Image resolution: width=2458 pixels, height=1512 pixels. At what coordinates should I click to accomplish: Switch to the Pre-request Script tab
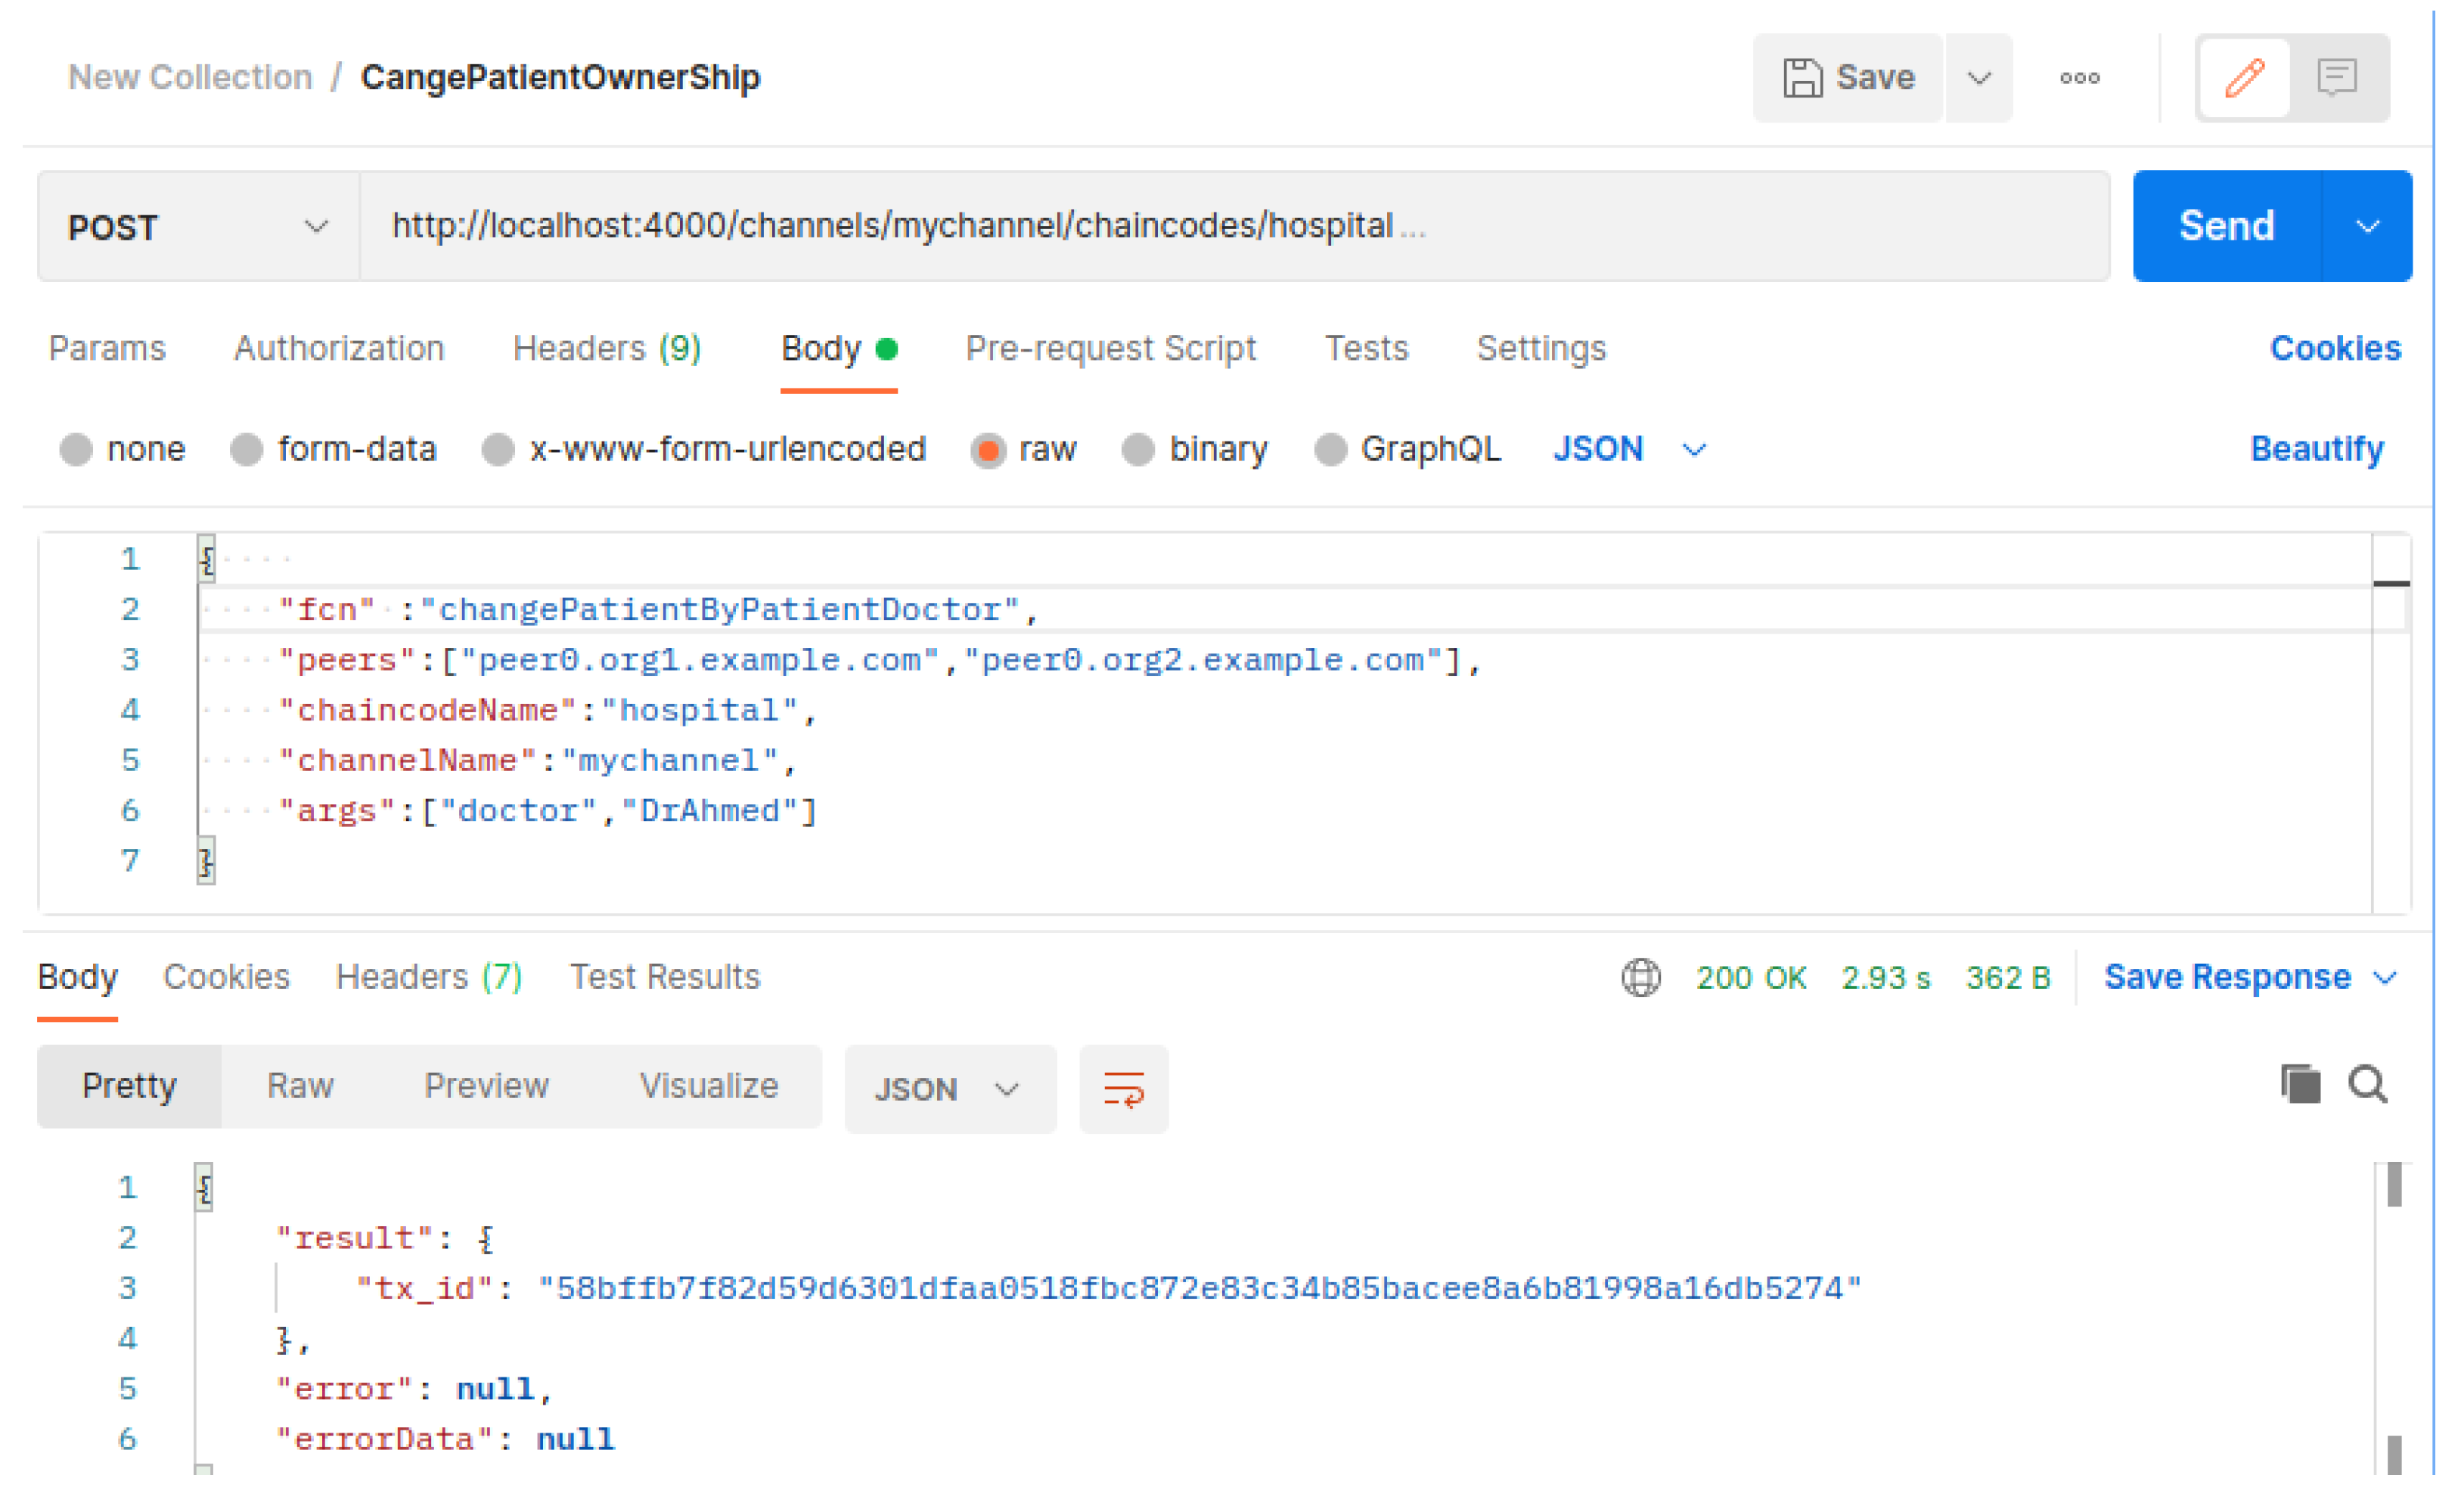click(x=1110, y=348)
